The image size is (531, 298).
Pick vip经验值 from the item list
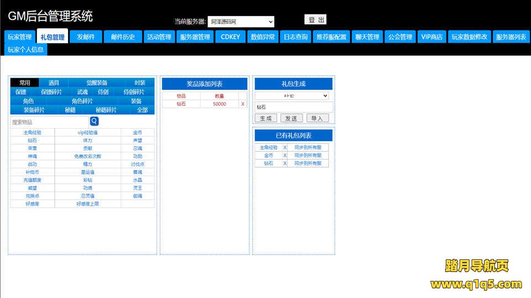pos(87,132)
